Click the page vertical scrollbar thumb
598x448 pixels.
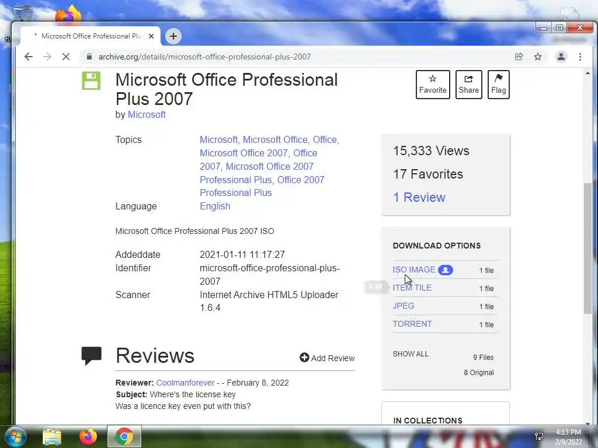(587, 249)
